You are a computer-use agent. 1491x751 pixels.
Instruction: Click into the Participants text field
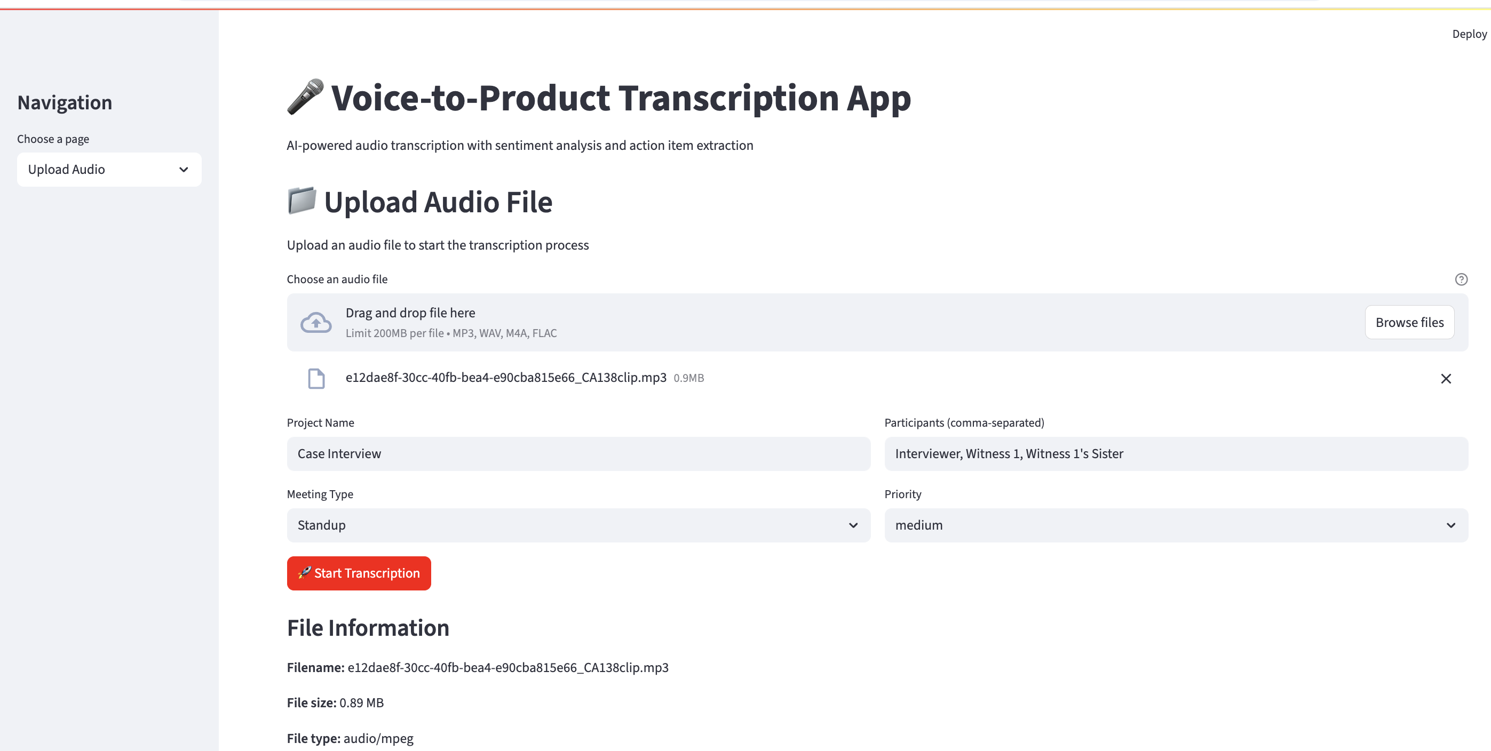(x=1176, y=453)
